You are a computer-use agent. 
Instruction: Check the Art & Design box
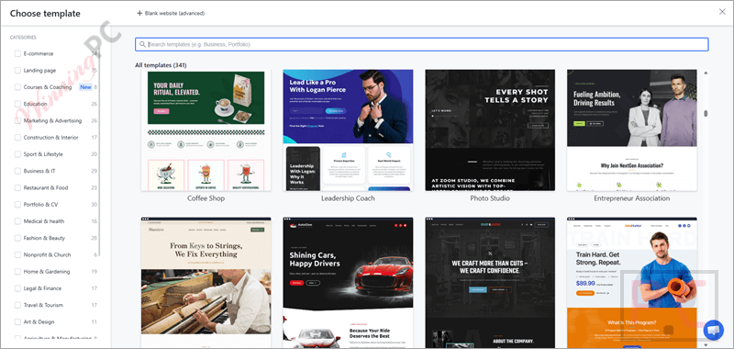(17, 321)
